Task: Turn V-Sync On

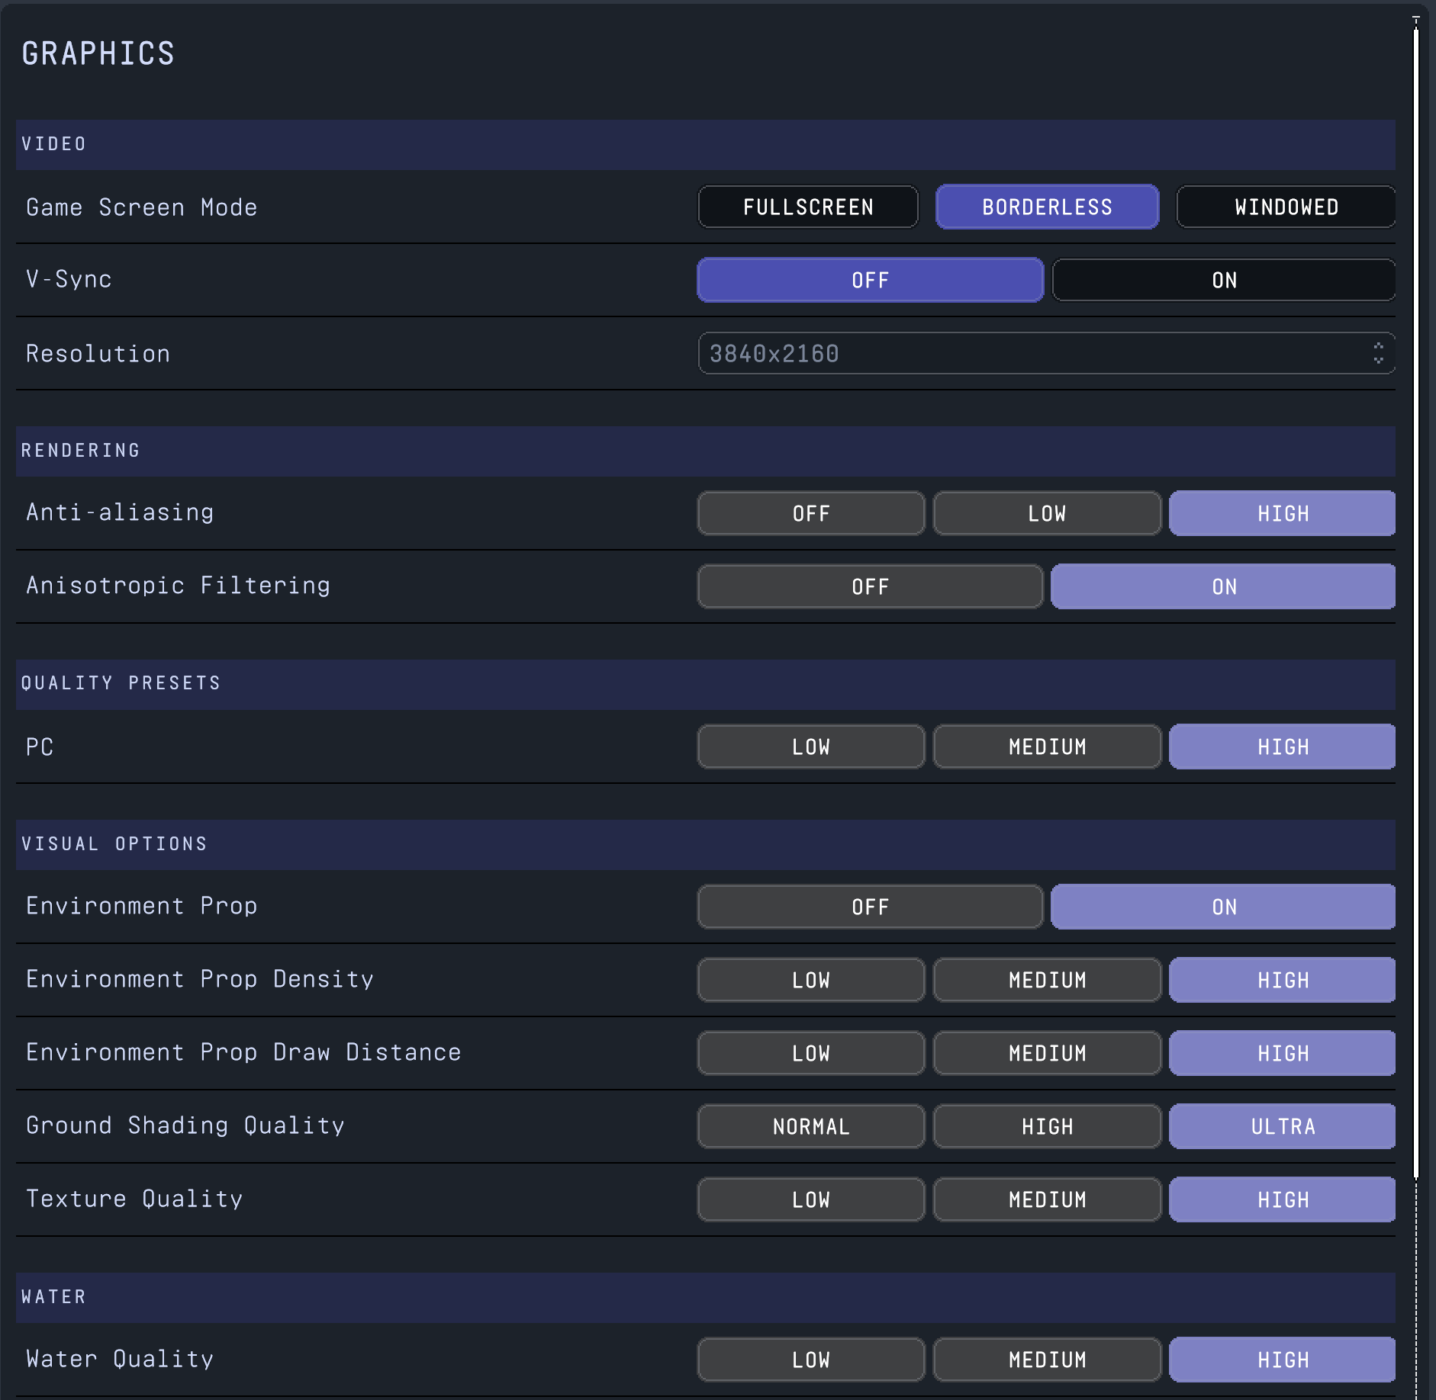Action: [1224, 280]
